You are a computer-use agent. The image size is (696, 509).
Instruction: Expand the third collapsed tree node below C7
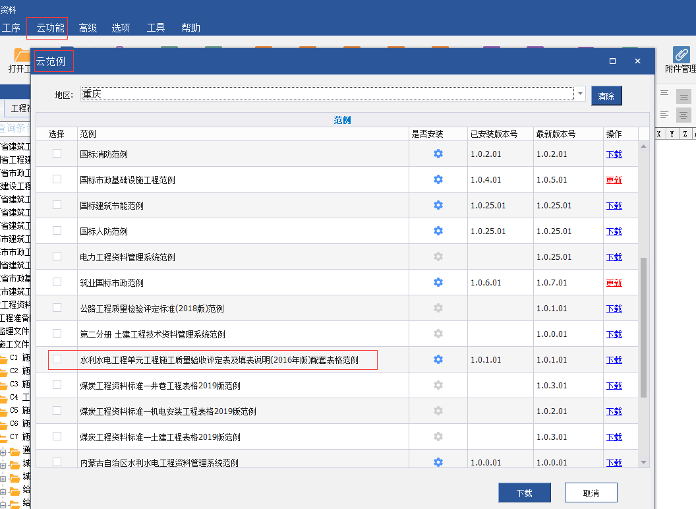click(x=3, y=479)
